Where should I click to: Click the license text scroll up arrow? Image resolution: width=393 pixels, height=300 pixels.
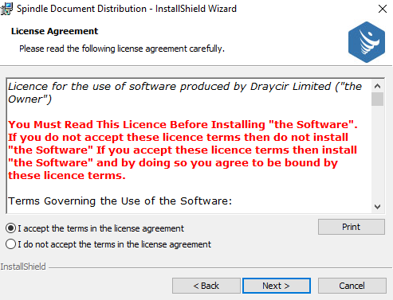coord(377,86)
